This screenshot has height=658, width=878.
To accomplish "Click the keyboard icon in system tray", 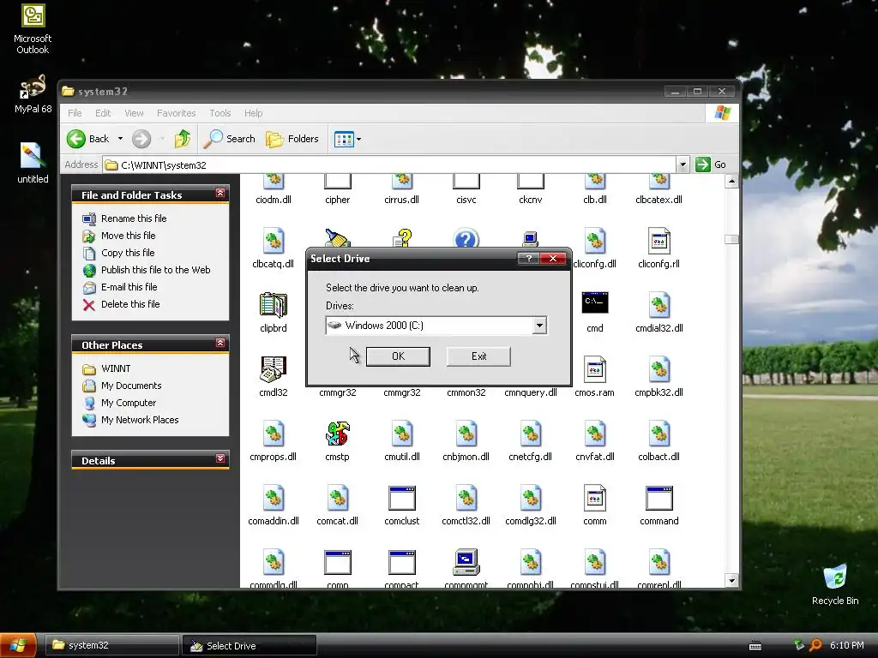I will 755,646.
